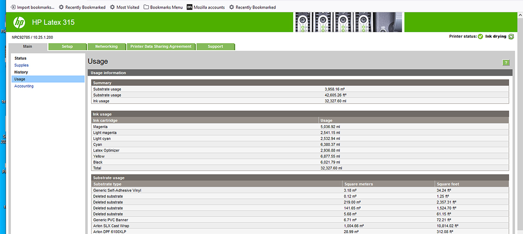Image resolution: width=523 pixels, height=234 pixels.
Task: Click the refresh icon beside Ink drying
Action: pos(511,37)
